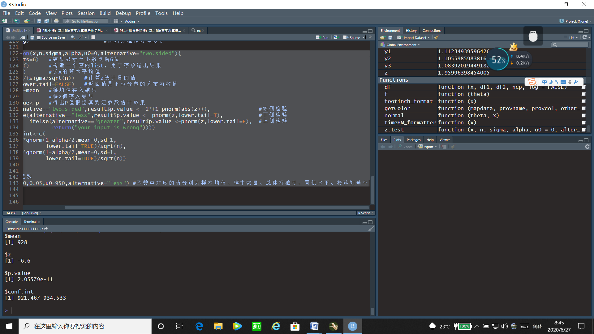Select the Environment tab
This screenshot has width=594, height=334.
pos(390,31)
